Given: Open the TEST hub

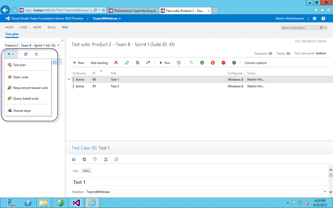Looking at the screenshot, I should coord(65,27).
